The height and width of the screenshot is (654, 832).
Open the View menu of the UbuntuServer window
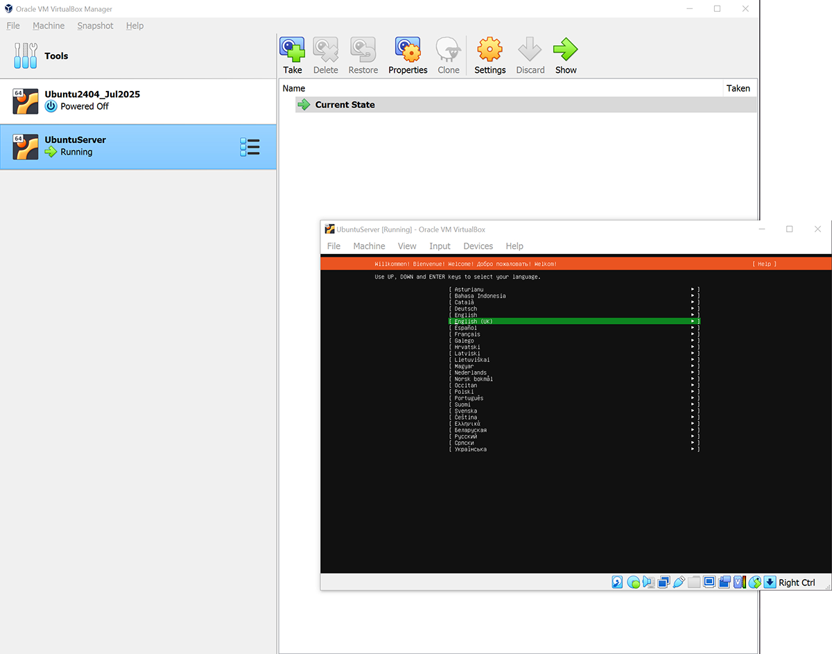point(407,246)
